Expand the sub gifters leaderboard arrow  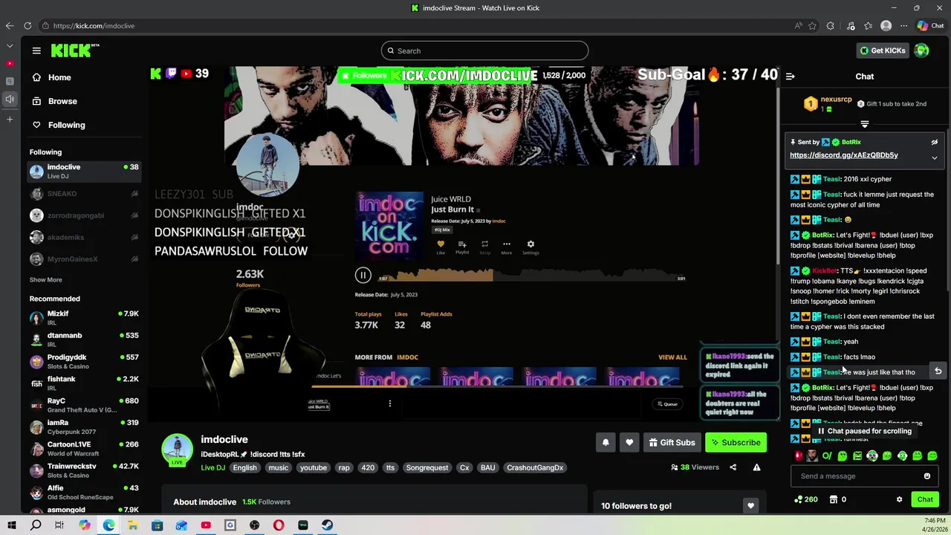[x=864, y=124]
